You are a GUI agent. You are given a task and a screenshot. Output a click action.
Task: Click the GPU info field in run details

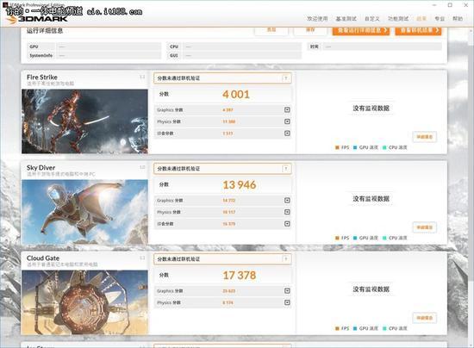click(x=109, y=47)
